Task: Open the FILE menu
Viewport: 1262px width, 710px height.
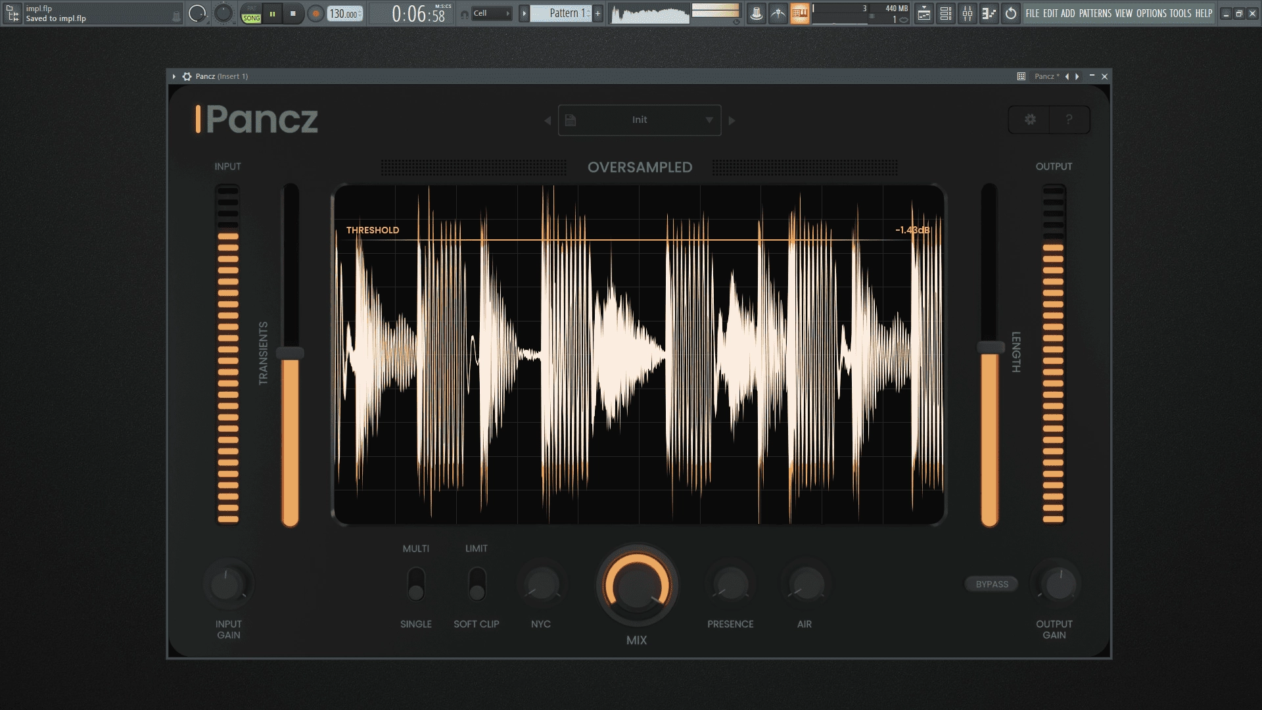Action: pos(1033,13)
